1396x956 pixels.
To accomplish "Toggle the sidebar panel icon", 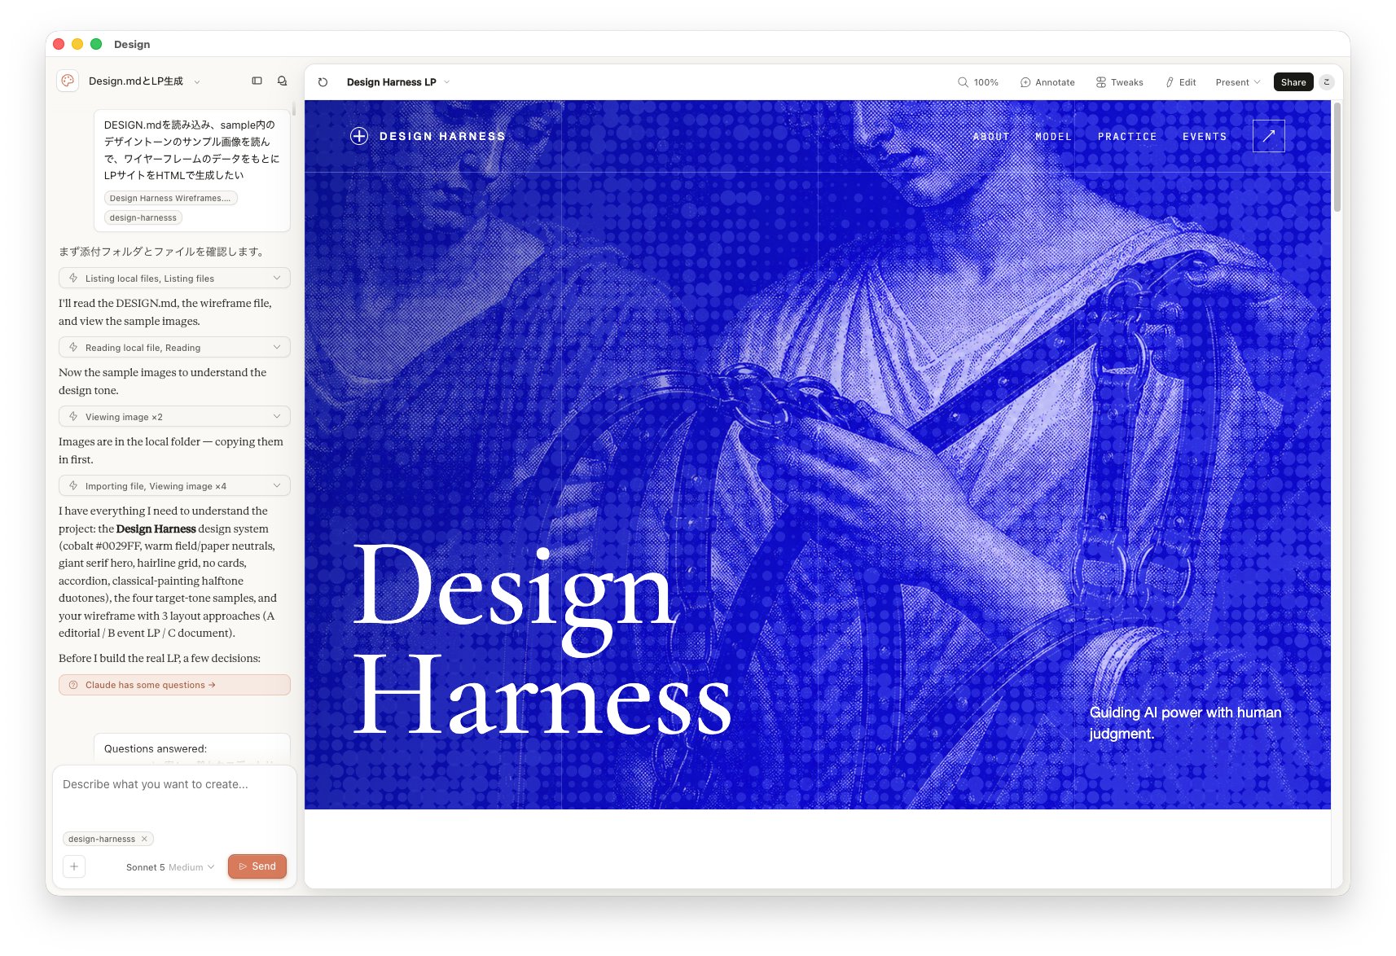I will (x=257, y=81).
